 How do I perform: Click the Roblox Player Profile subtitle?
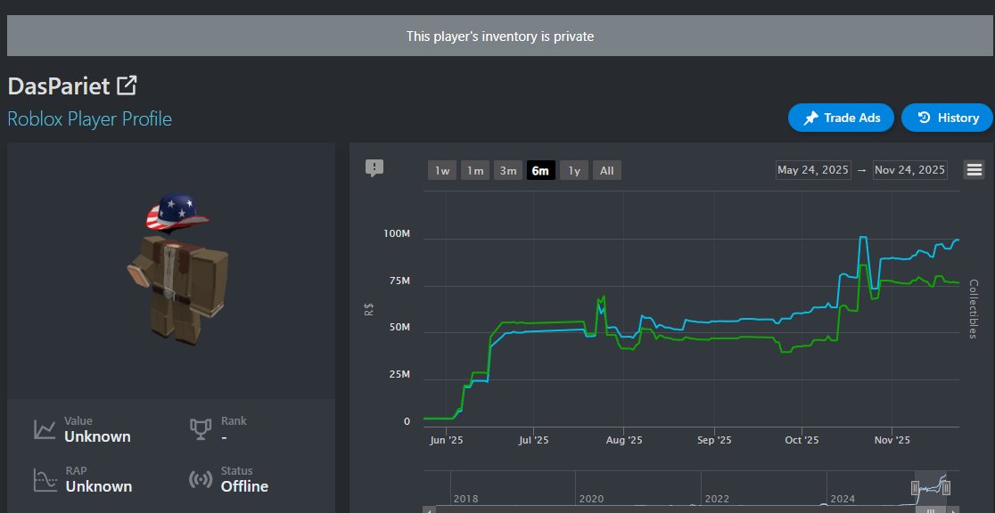[89, 118]
